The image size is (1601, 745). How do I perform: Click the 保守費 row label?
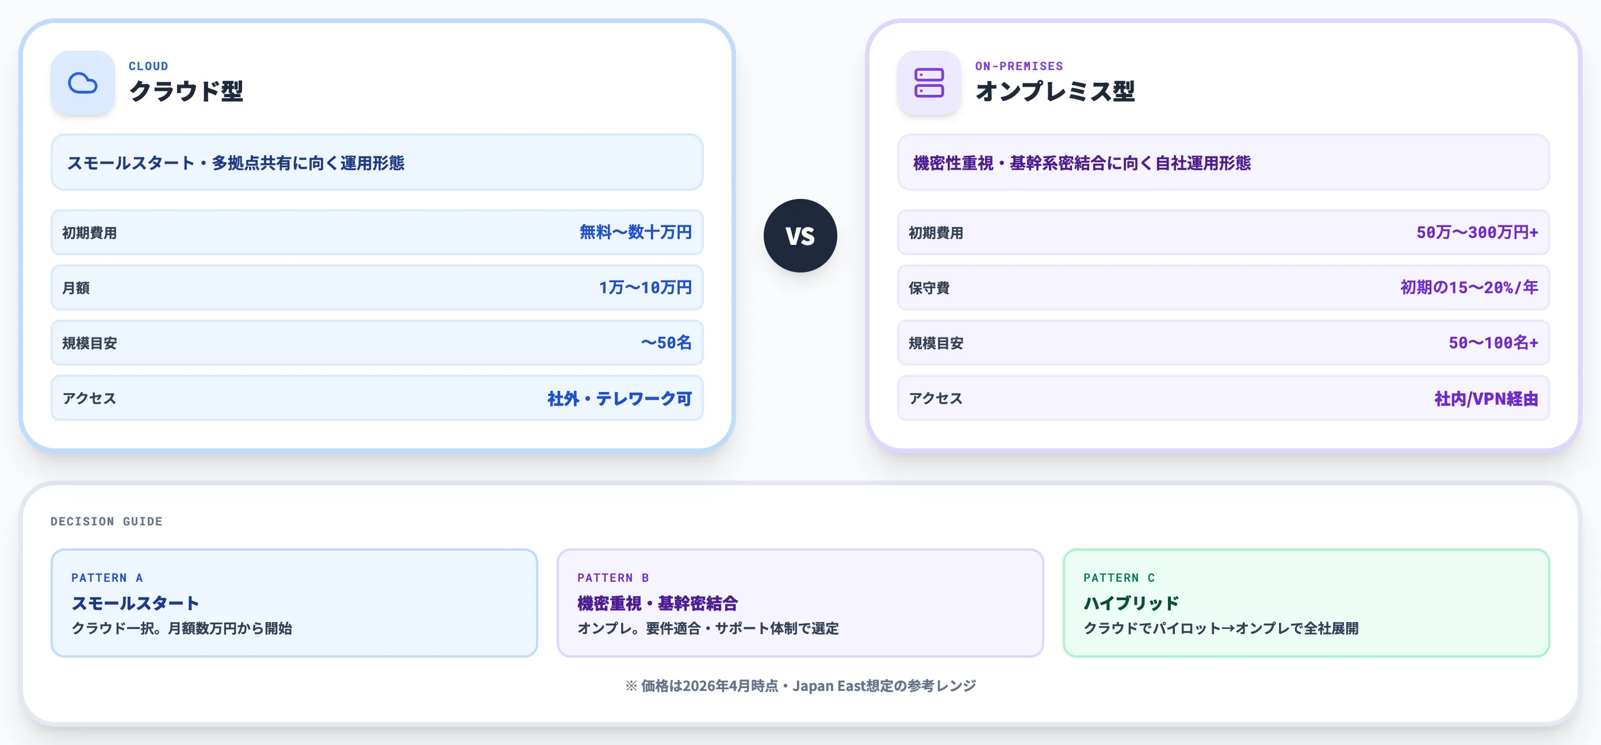pyautogui.click(x=929, y=287)
